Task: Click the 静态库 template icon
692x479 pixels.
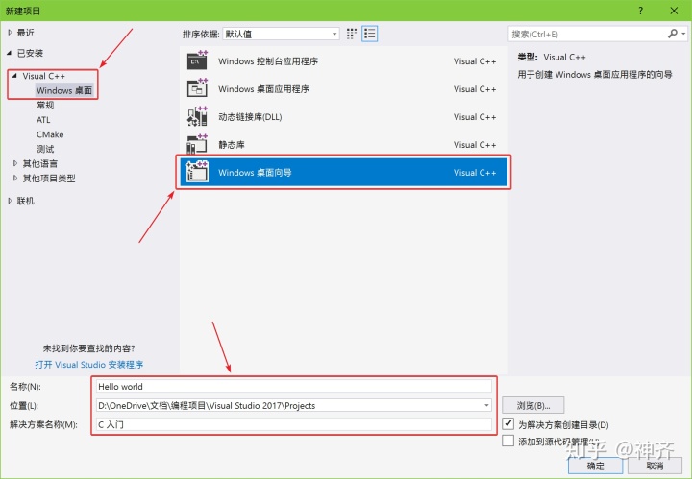Action: click(x=197, y=144)
